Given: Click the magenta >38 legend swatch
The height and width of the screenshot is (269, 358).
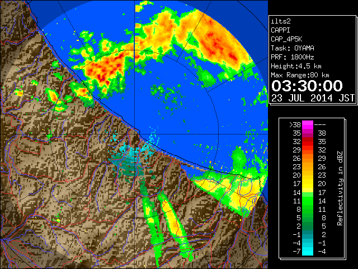Looking at the screenshot, I should click(308, 125).
